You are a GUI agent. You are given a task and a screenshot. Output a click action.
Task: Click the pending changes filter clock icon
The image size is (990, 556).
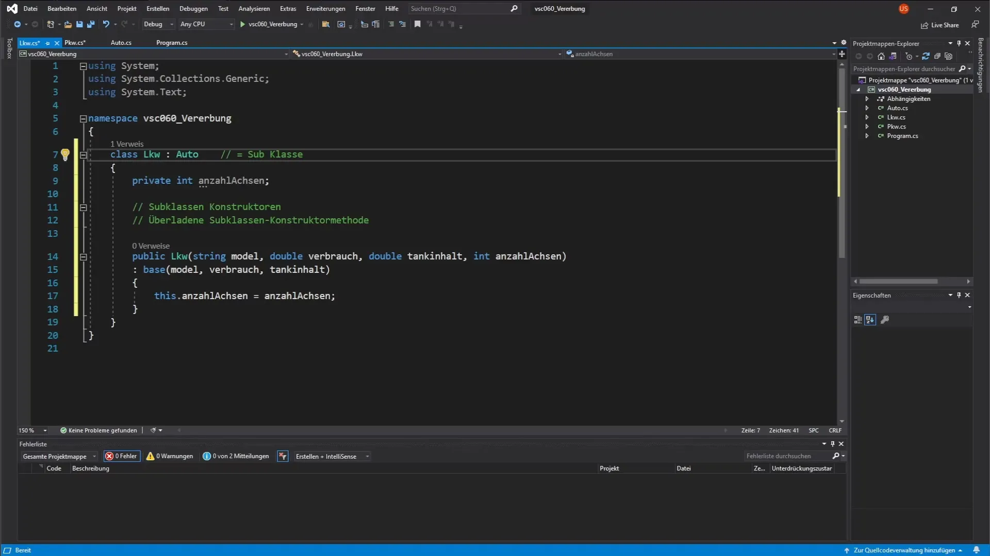tap(909, 57)
